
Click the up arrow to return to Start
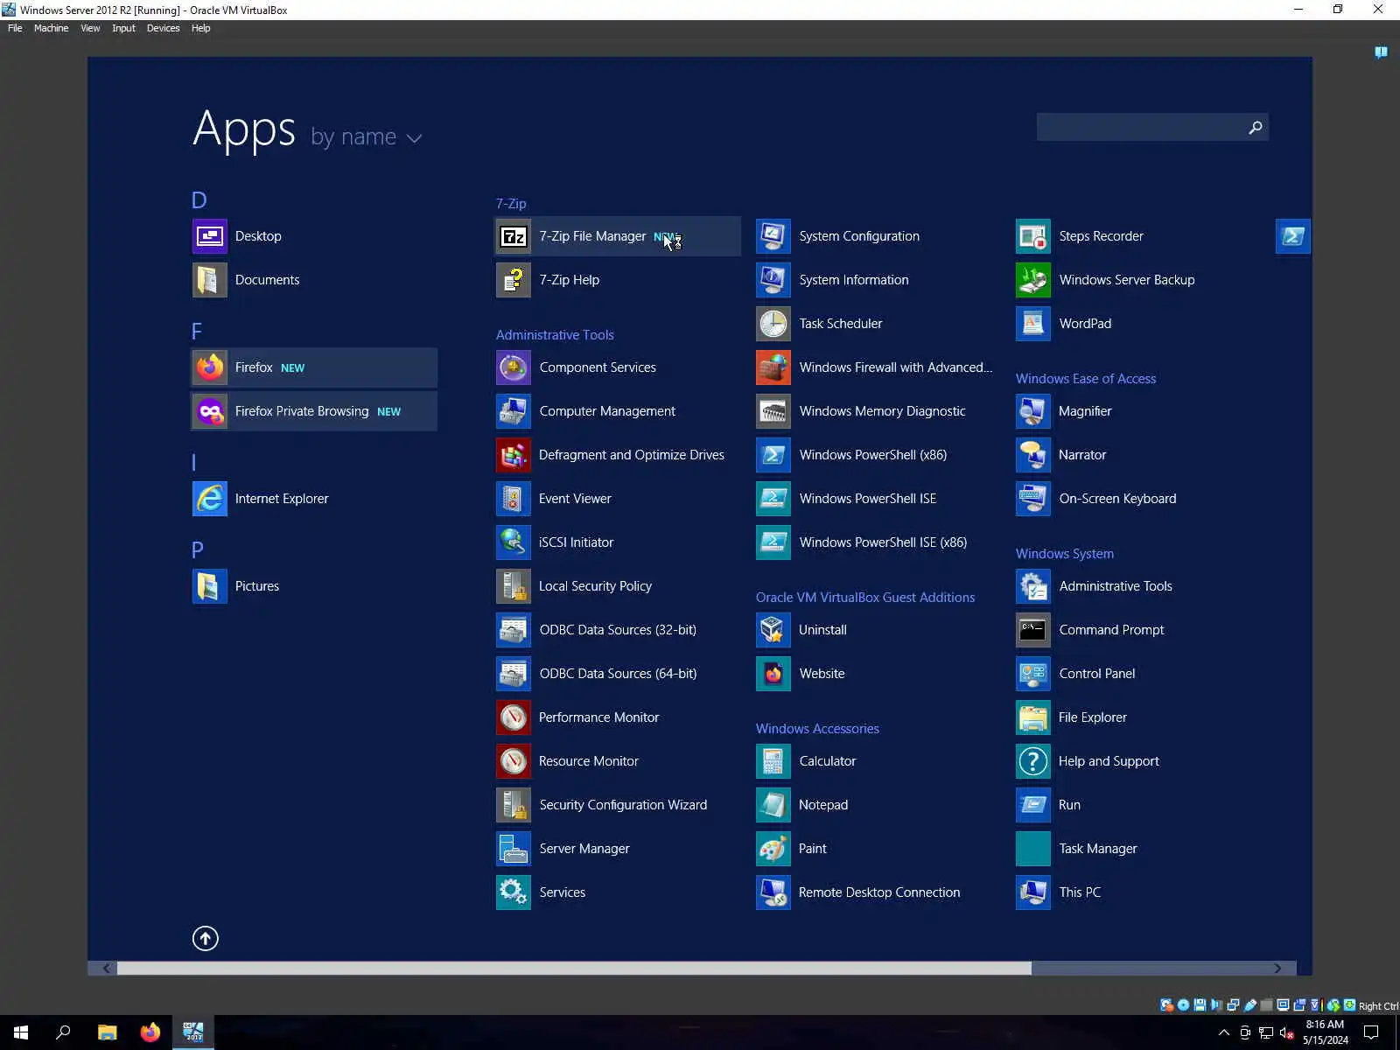[x=206, y=939]
